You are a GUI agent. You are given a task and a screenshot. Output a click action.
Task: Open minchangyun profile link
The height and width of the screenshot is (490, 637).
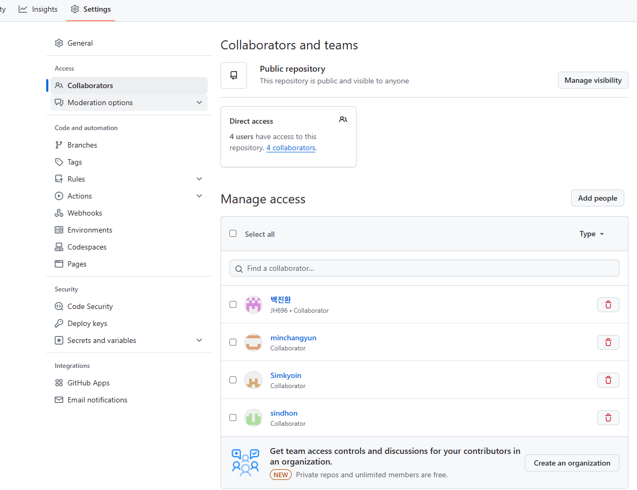[293, 338]
